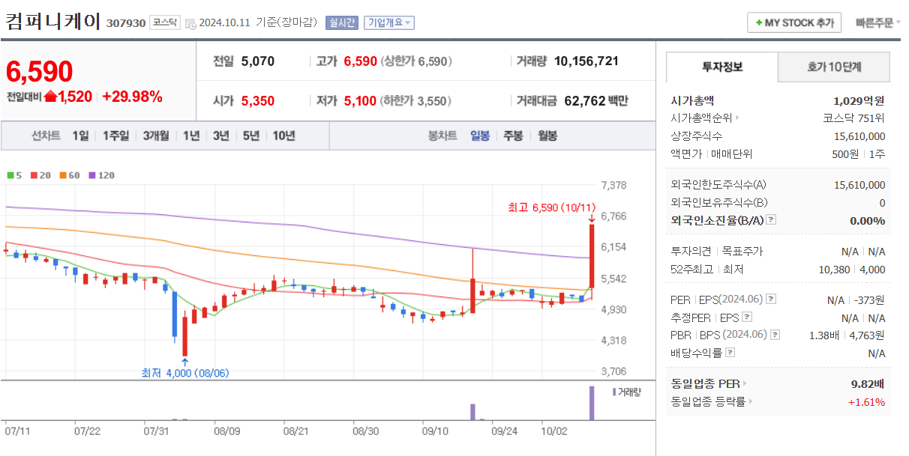Click the 동일업종 PER value 9.82배
The image size is (909, 456).
[x=868, y=383]
